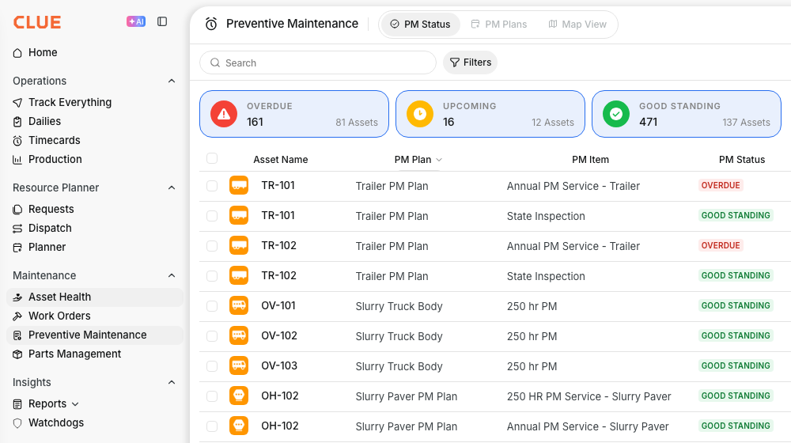Click the PM Item column header

pos(590,160)
